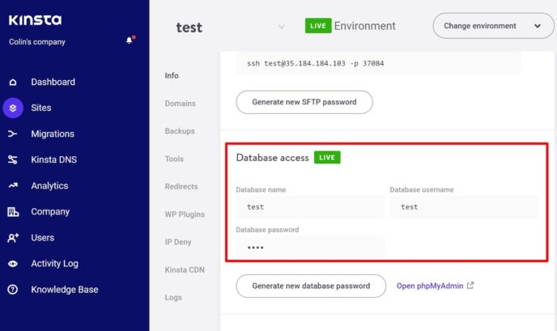Click Colin's company name
This screenshot has width=557, height=331.
[x=37, y=42]
